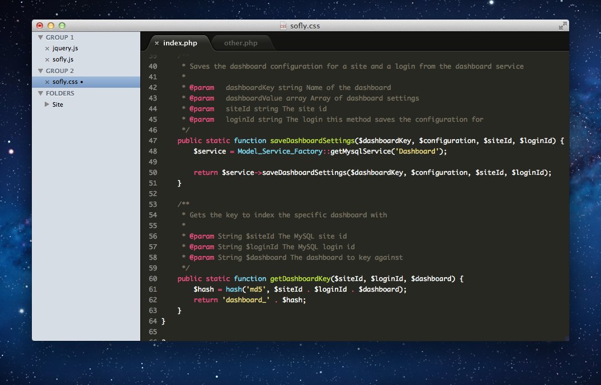This screenshot has height=385, width=601.
Task: Click the @param tag on line 42
Action: 202,88
